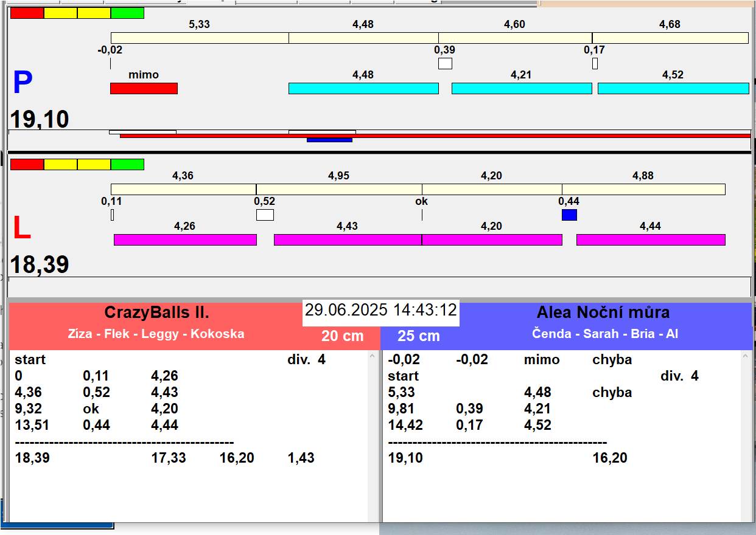The height and width of the screenshot is (535, 756).
Task: Click the red start light in lane P
Action: coord(27,13)
